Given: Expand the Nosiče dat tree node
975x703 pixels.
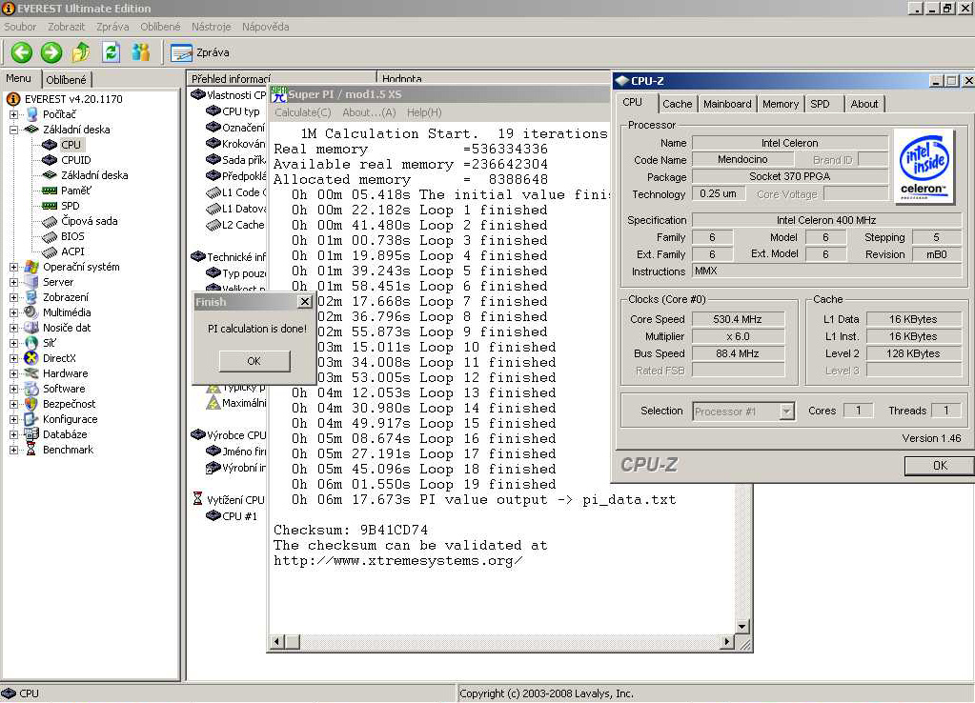Looking at the screenshot, I should (13, 328).
